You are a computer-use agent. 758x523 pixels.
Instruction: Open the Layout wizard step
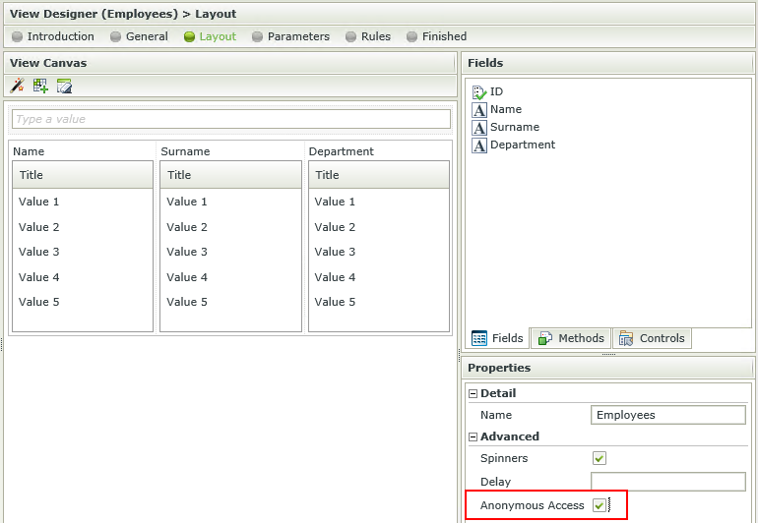[x=211, y=36]
